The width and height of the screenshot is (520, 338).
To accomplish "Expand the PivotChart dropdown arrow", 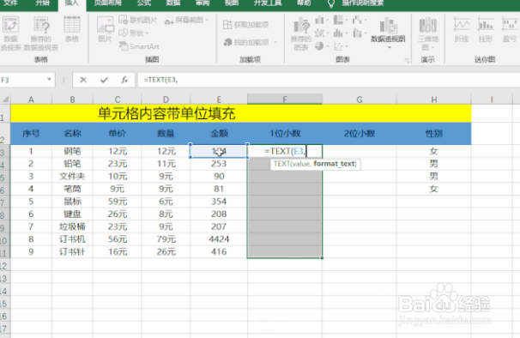I will point(390,47).
